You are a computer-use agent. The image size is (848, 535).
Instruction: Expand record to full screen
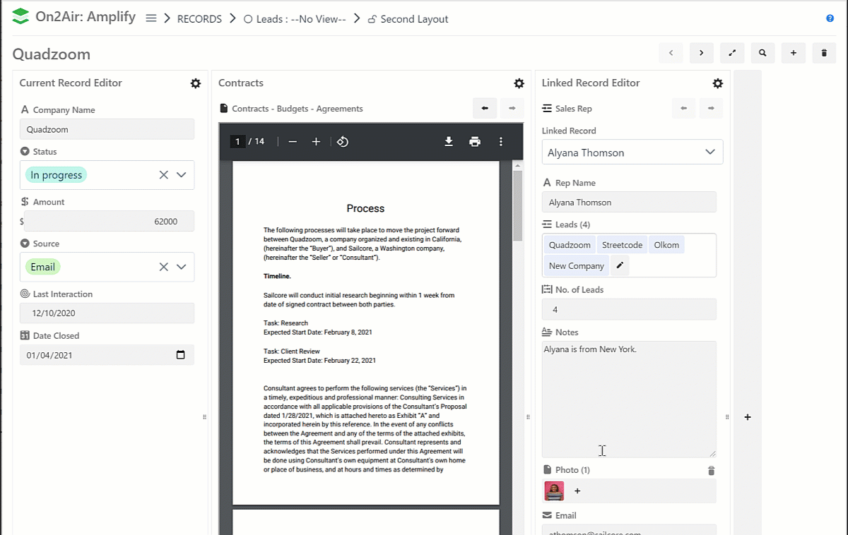click(732, 53)
